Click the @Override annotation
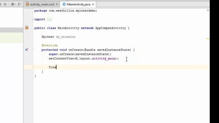The image size is (219, 123). pos(50,45)
